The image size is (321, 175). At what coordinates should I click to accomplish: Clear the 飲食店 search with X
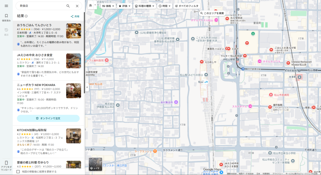(x=77, y=6)
